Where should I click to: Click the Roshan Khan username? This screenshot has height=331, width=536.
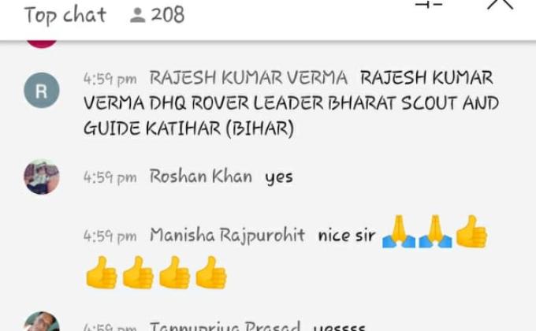point(201,177)
